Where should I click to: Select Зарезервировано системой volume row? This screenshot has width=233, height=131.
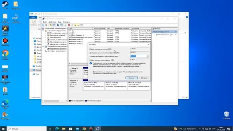(110, 37)
